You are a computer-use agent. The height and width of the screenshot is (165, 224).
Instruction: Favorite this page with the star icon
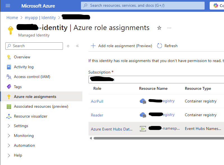point(159,28)
